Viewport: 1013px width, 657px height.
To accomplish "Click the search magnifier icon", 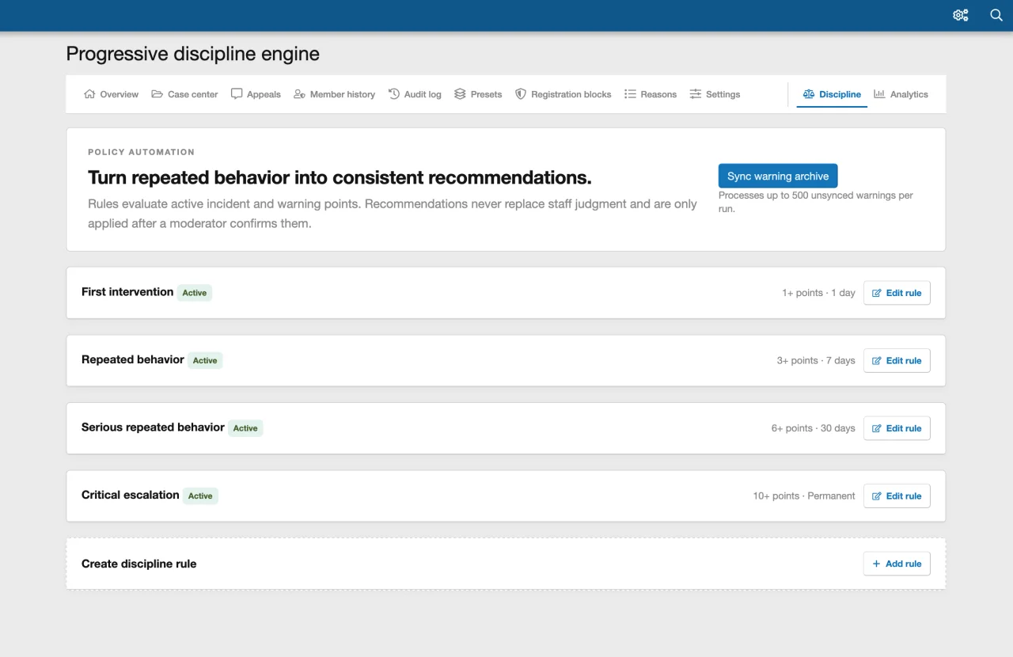I will pos(996,15).
